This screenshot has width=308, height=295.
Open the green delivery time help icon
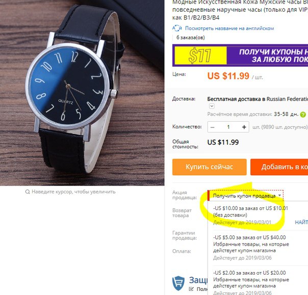[x=303, y=115]
